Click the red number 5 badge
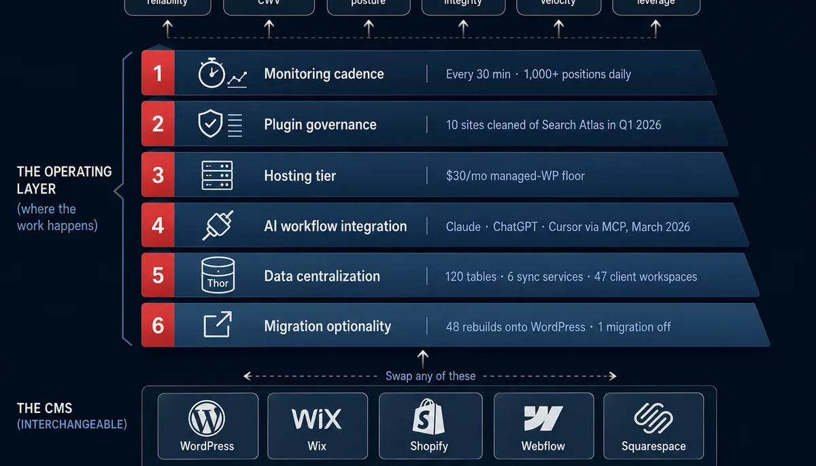 click(x=158, y=275)
